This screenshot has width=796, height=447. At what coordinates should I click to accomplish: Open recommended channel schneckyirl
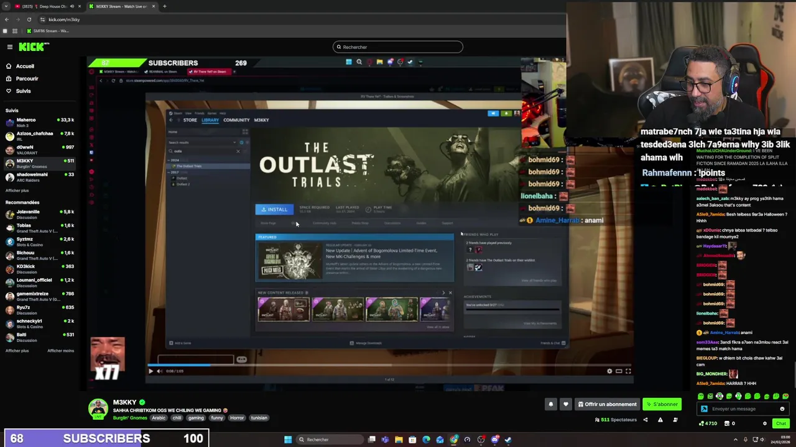(x=40, y=323)
